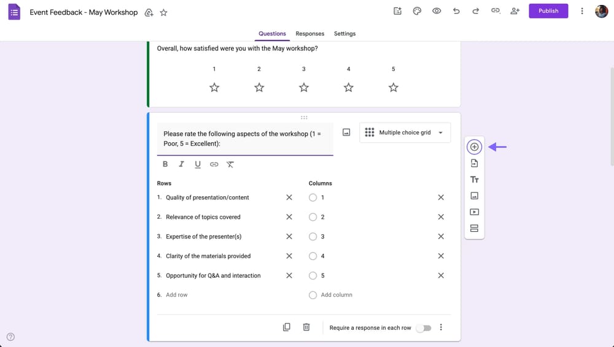The image size is (614, 347).
Task: Click the Add column field
Action: coord(336,295)
